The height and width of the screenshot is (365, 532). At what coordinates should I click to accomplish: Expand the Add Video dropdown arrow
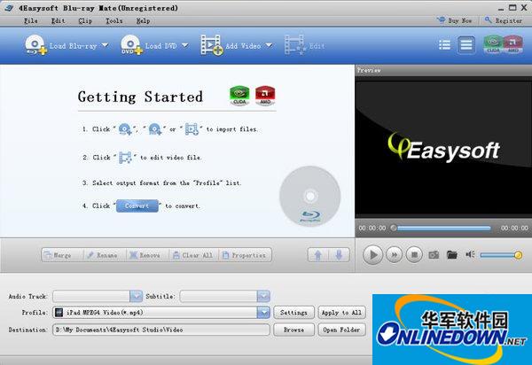[269, 45]
